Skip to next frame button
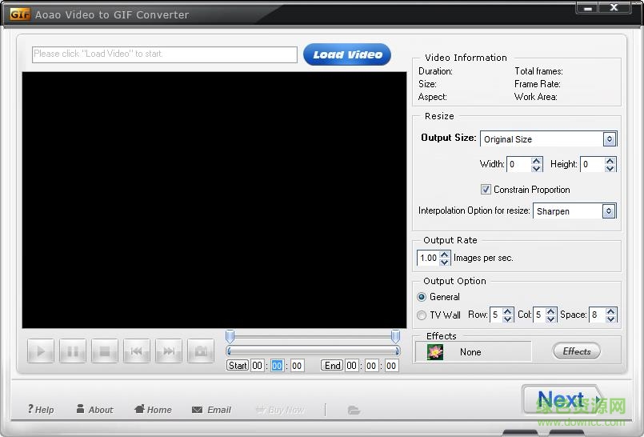644x437 pixels. point(169,351)
